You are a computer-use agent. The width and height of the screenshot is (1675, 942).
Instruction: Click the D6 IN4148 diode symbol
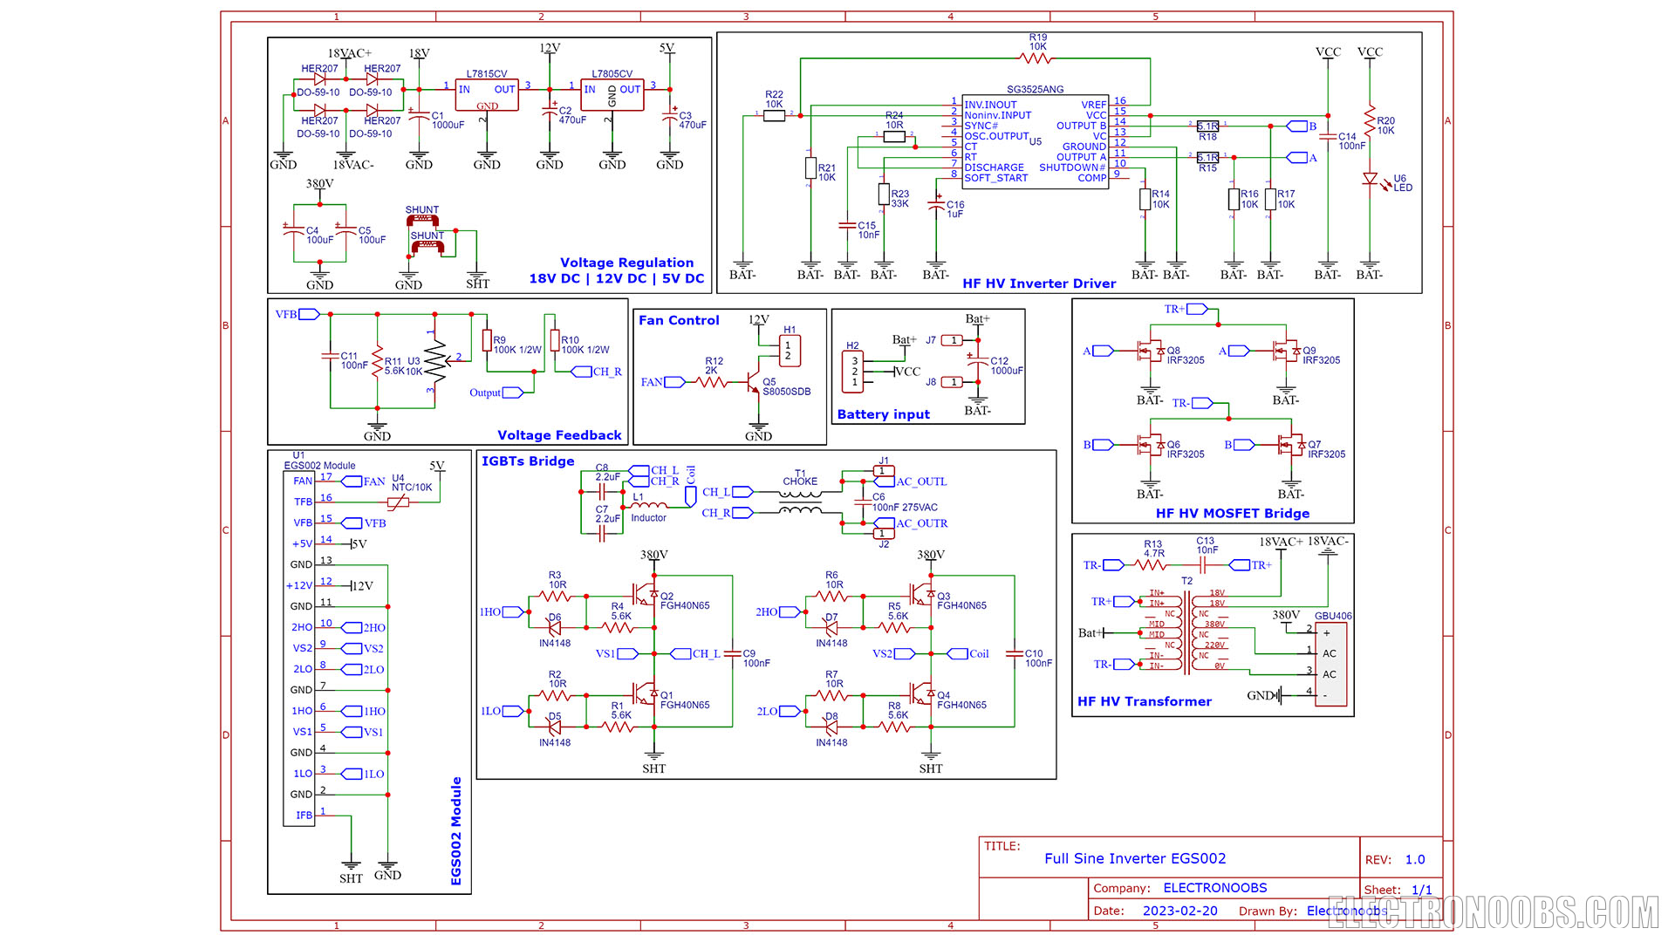554,628
